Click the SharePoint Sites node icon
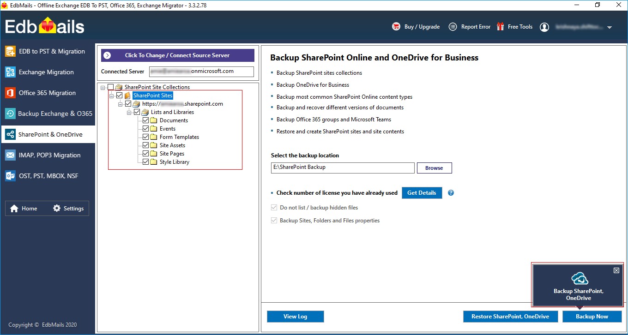The width and height of the screenshot is (628, 335). pos(127,96)
